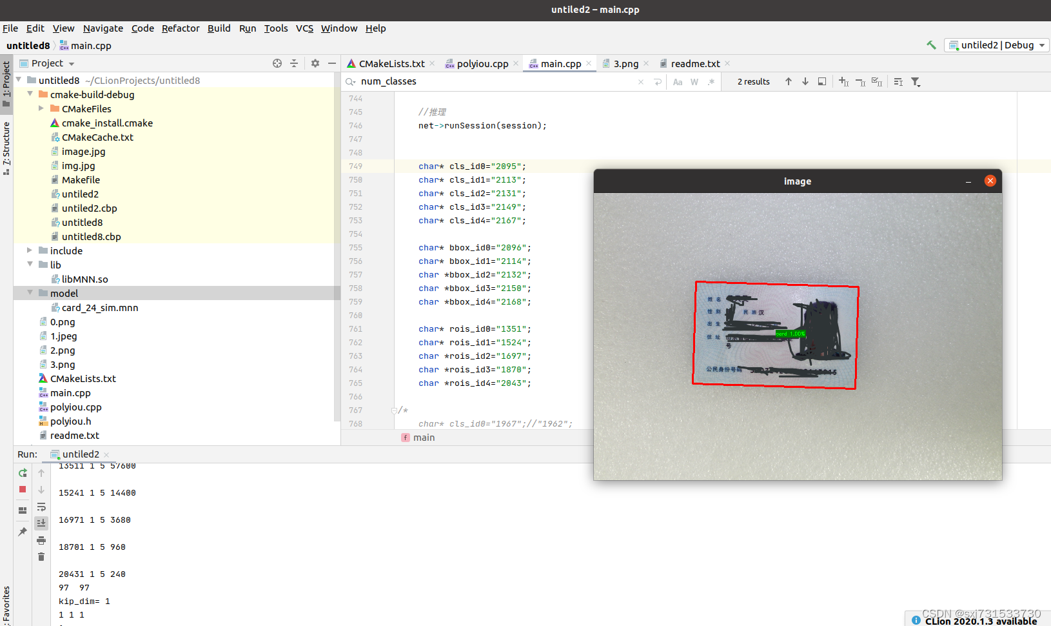Switch to the polyiou.cpp tab

point(482,63)
